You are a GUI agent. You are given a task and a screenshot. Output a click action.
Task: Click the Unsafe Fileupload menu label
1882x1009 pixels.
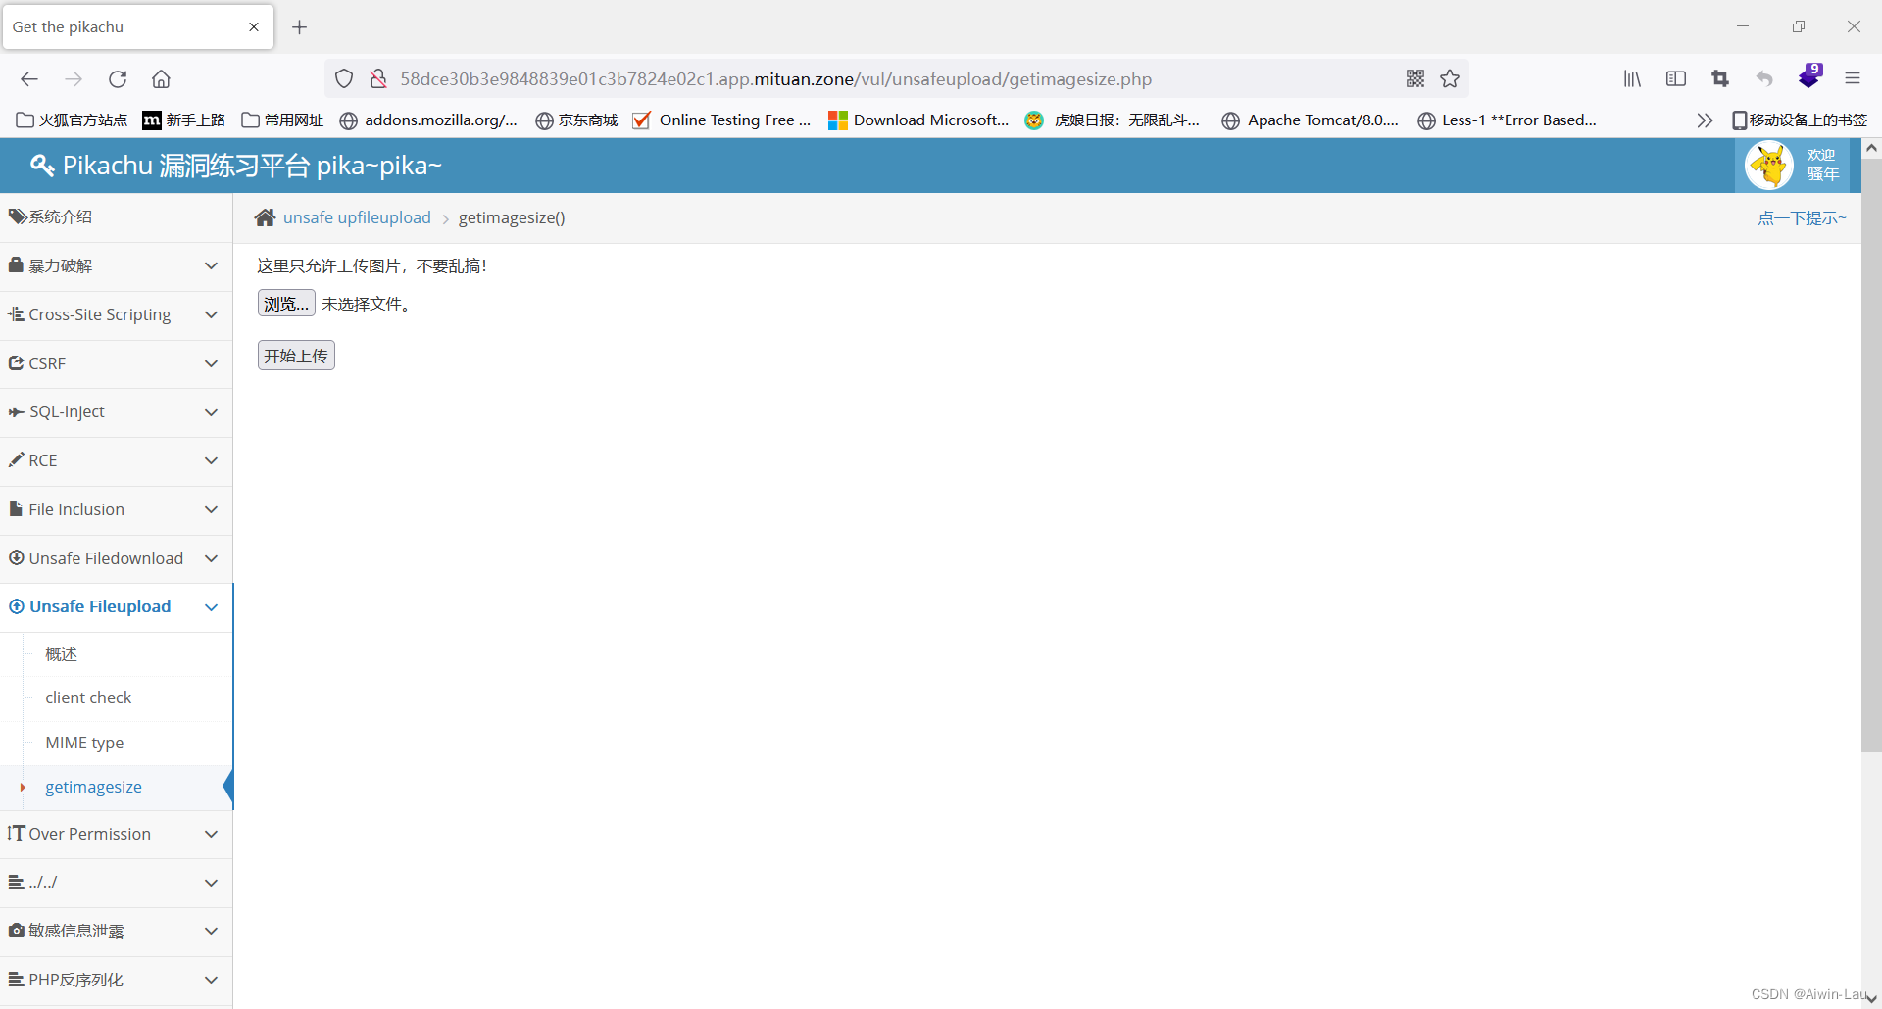100,607
